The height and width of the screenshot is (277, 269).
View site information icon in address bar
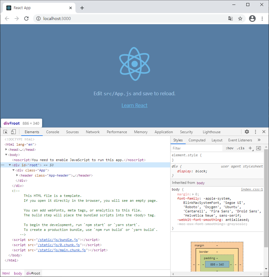[x=38, y=19]
